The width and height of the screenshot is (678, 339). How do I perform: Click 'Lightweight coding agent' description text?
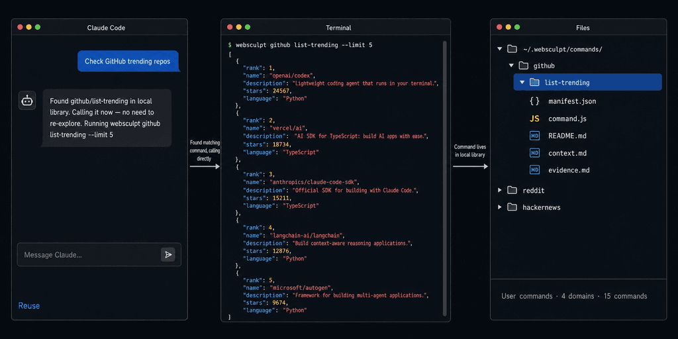[365, 83]
